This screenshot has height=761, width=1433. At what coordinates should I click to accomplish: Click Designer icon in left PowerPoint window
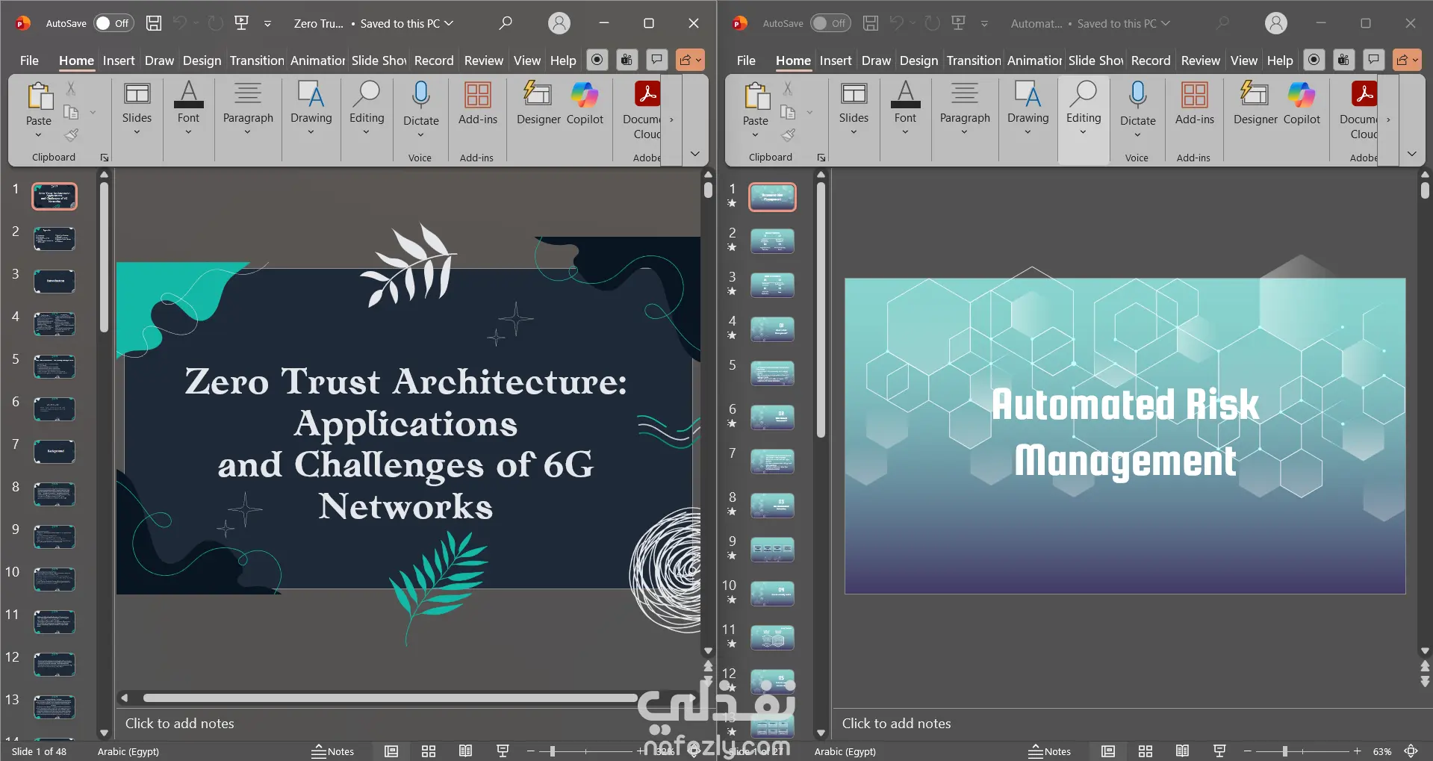tap(538, 103)
